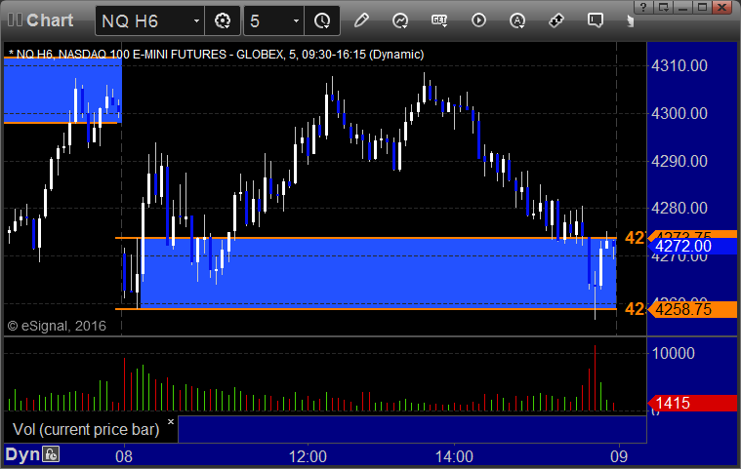Select the pencil drawing tools icon
The image size is (741, 469).
coord(361,20)
